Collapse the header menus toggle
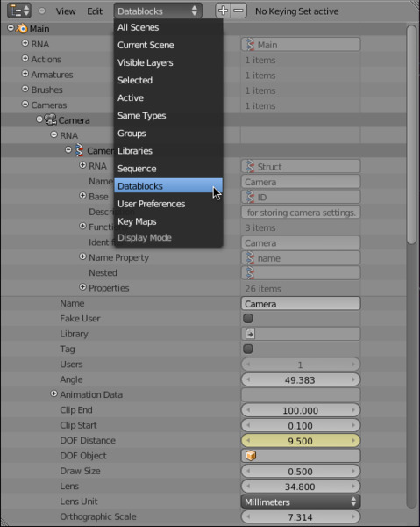This screenshot has height=527, width=420. 42,11
